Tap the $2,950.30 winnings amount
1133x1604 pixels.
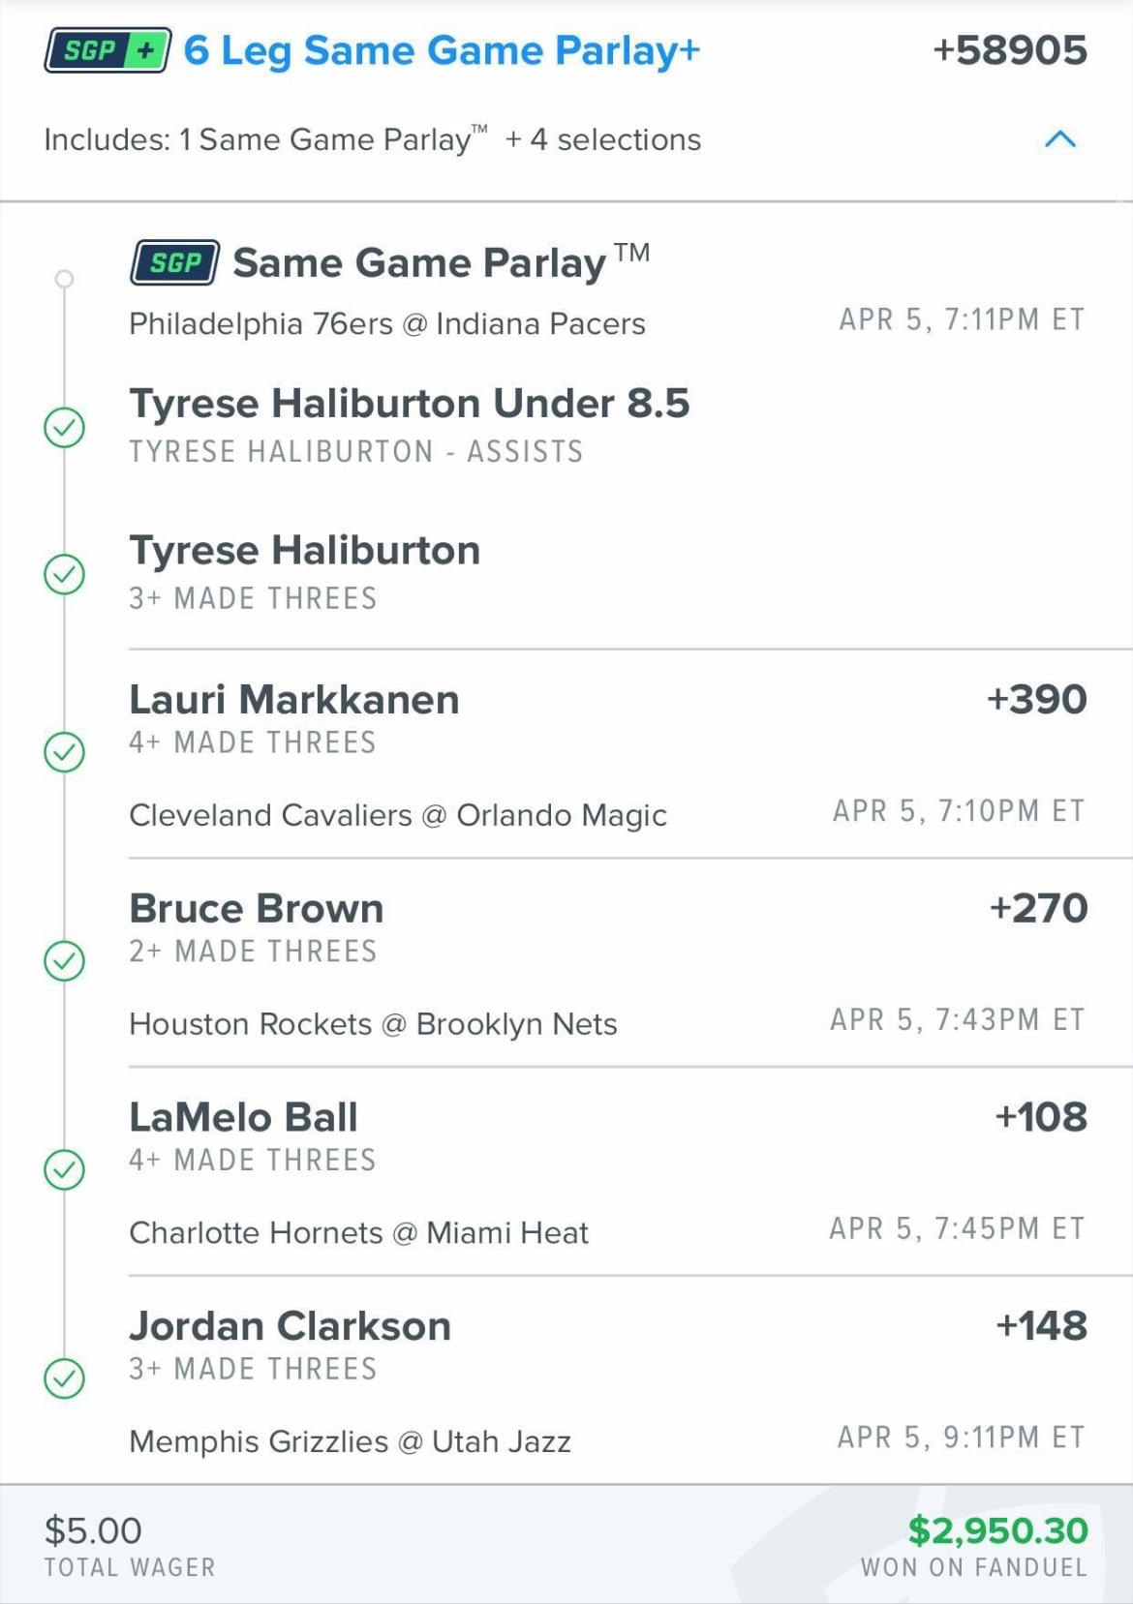point(998,1530)
